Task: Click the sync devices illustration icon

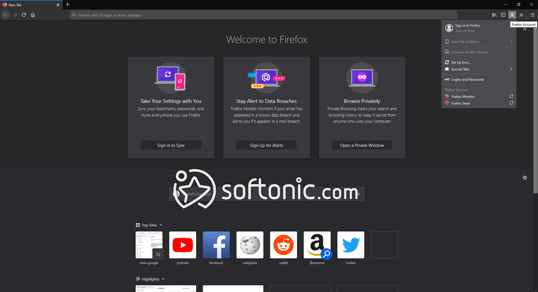Action: [x=170, y=78]
